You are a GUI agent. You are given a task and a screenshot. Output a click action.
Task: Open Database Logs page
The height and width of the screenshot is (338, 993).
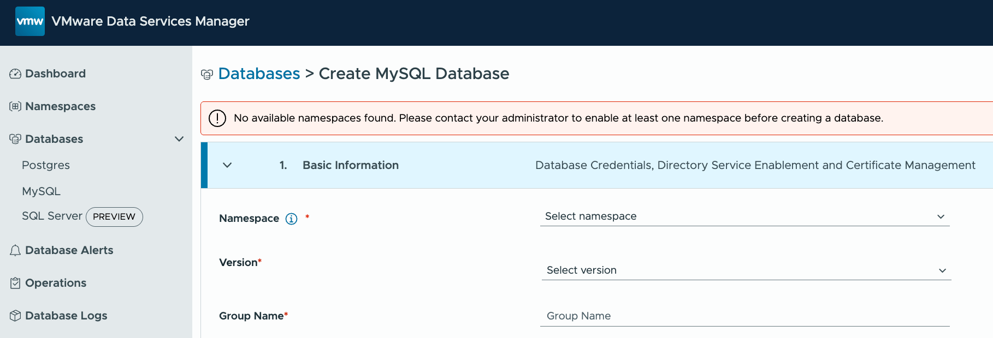66,316
